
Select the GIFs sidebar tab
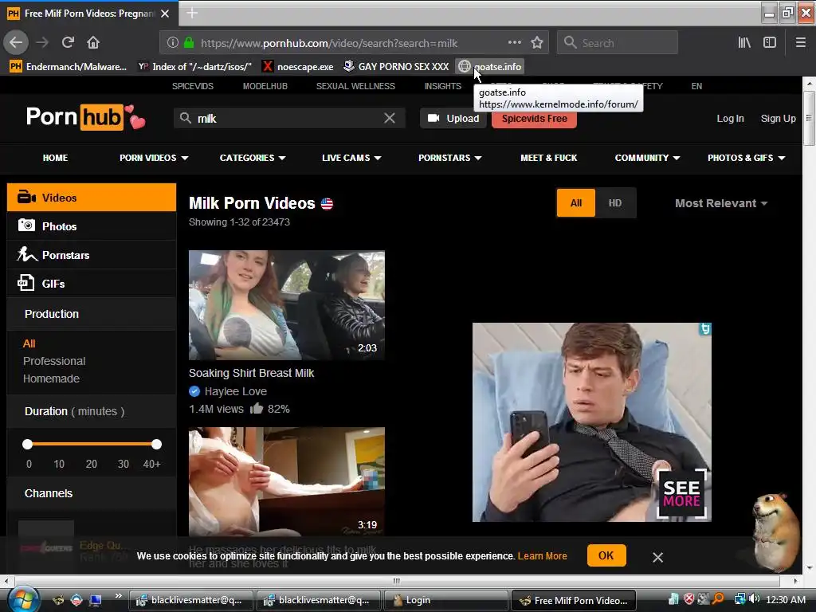[x=92, y=283]
